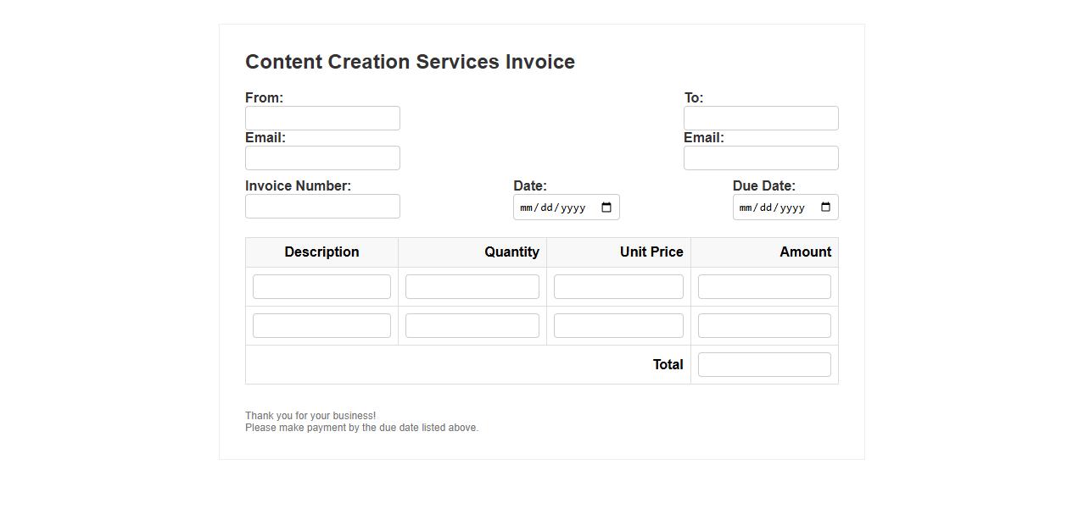The height and width of the screenshot is (509, 1084).
Task: Focus second row Unit Price field
Action: click(x=618, y=326)
